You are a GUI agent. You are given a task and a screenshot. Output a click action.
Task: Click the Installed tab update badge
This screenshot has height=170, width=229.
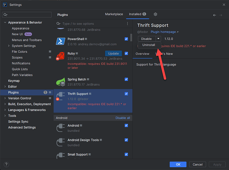click(144, 14)
